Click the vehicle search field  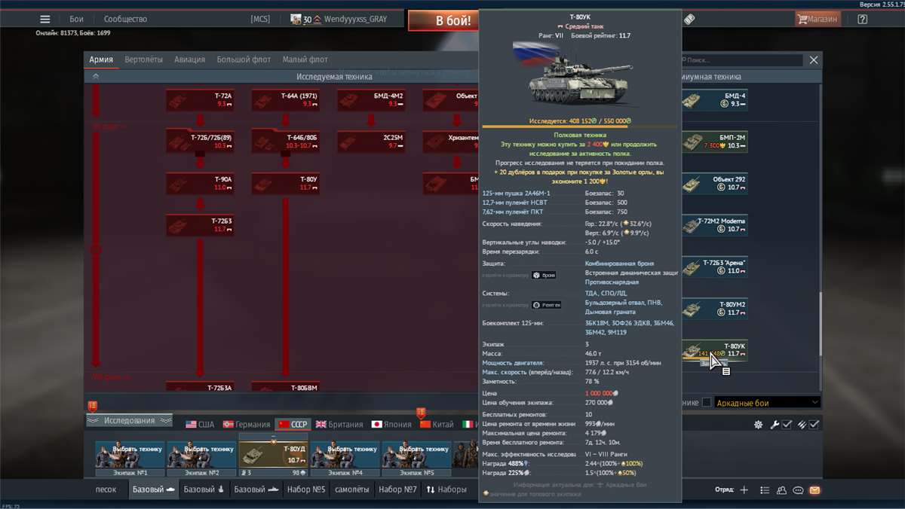(x=743, y=59)
